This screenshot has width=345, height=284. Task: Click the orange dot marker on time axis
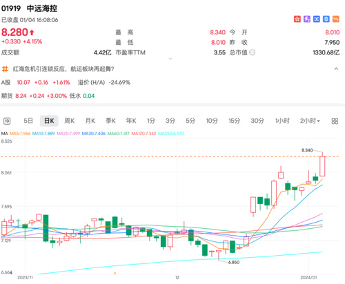point(115,273)
